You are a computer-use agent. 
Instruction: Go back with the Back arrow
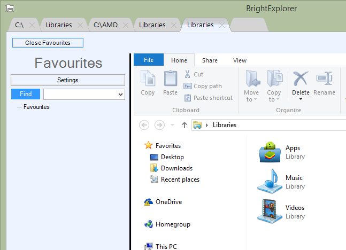(144, 125)
